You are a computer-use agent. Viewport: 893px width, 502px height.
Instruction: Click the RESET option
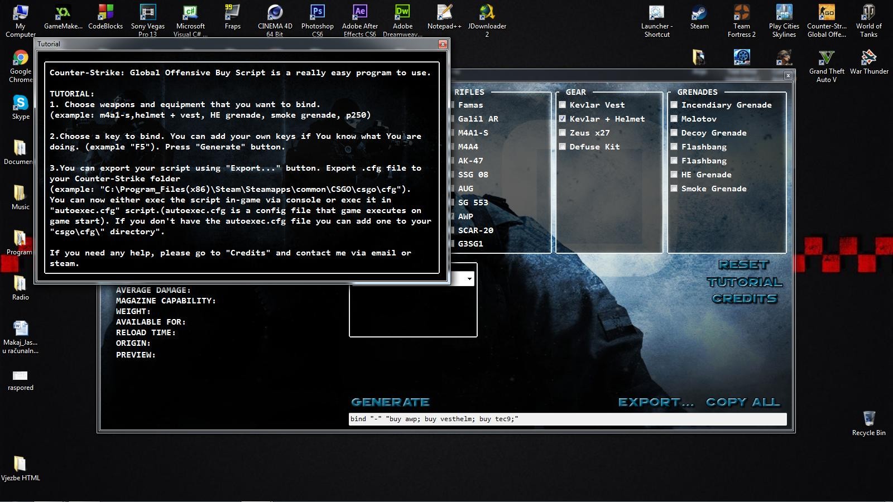743,265
